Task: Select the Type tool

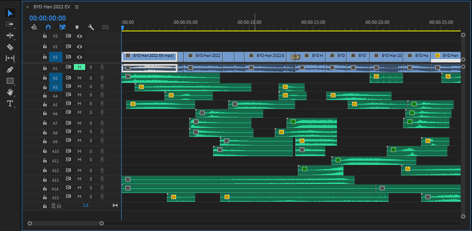Action: 10,104
